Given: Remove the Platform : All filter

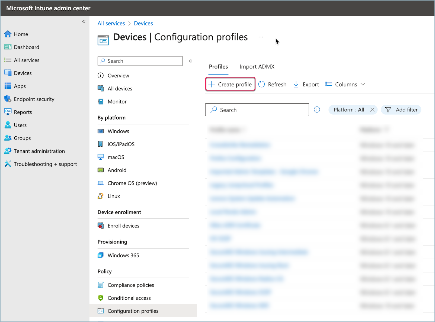Looking at the screenshot, I should [372, 110].
